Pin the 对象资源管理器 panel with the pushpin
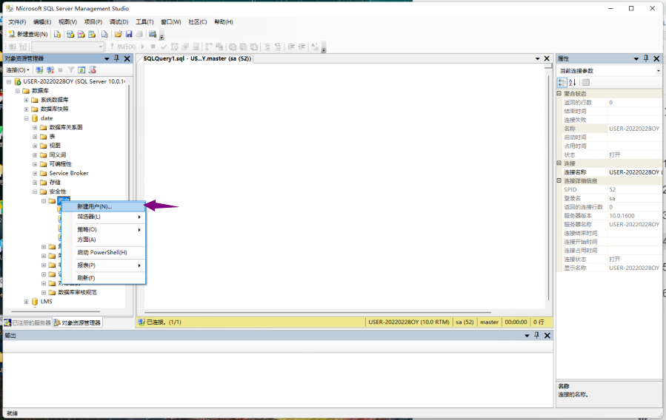 point(117,58)
